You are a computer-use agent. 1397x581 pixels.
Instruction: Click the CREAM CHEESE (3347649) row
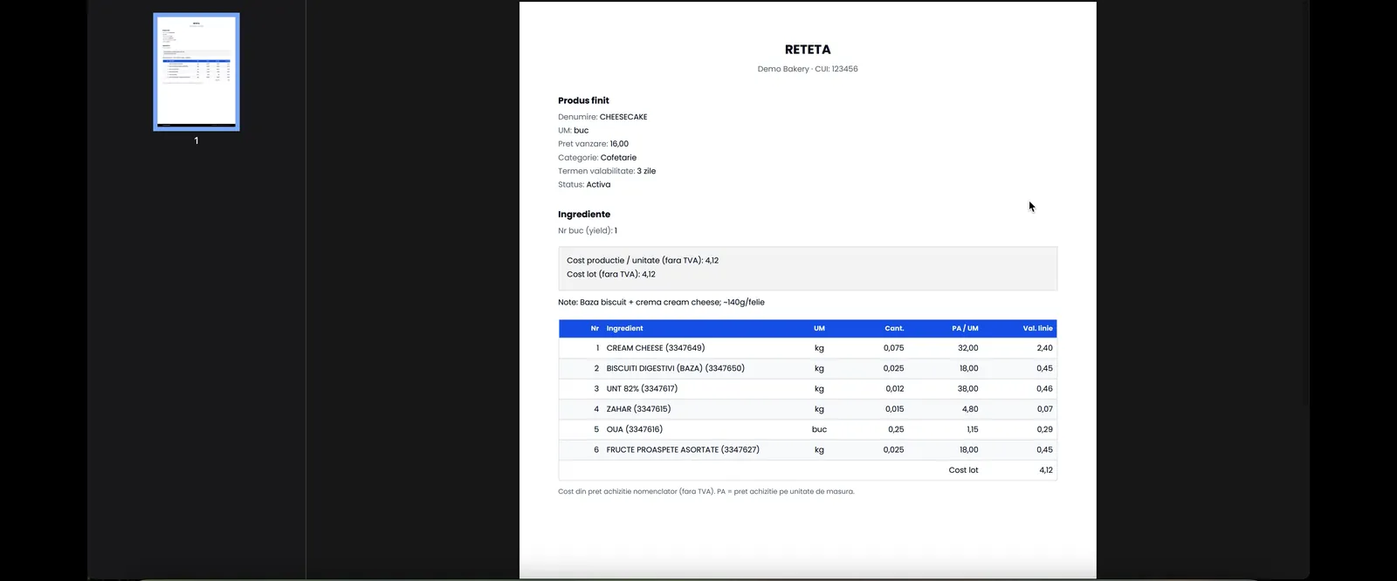(x=808, y=348)
